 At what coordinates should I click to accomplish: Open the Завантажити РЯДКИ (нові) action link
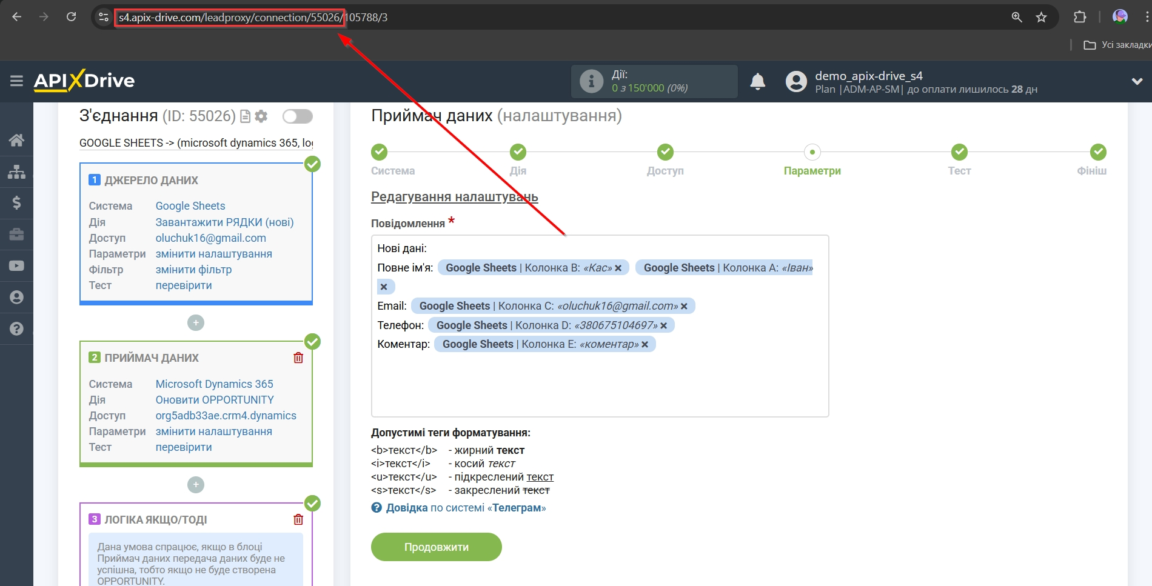pos(224,222)
